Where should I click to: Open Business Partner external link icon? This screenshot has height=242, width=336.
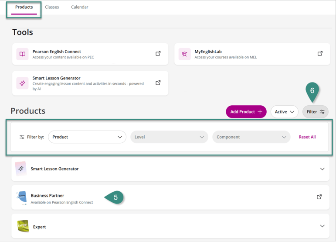pos(319,197)
